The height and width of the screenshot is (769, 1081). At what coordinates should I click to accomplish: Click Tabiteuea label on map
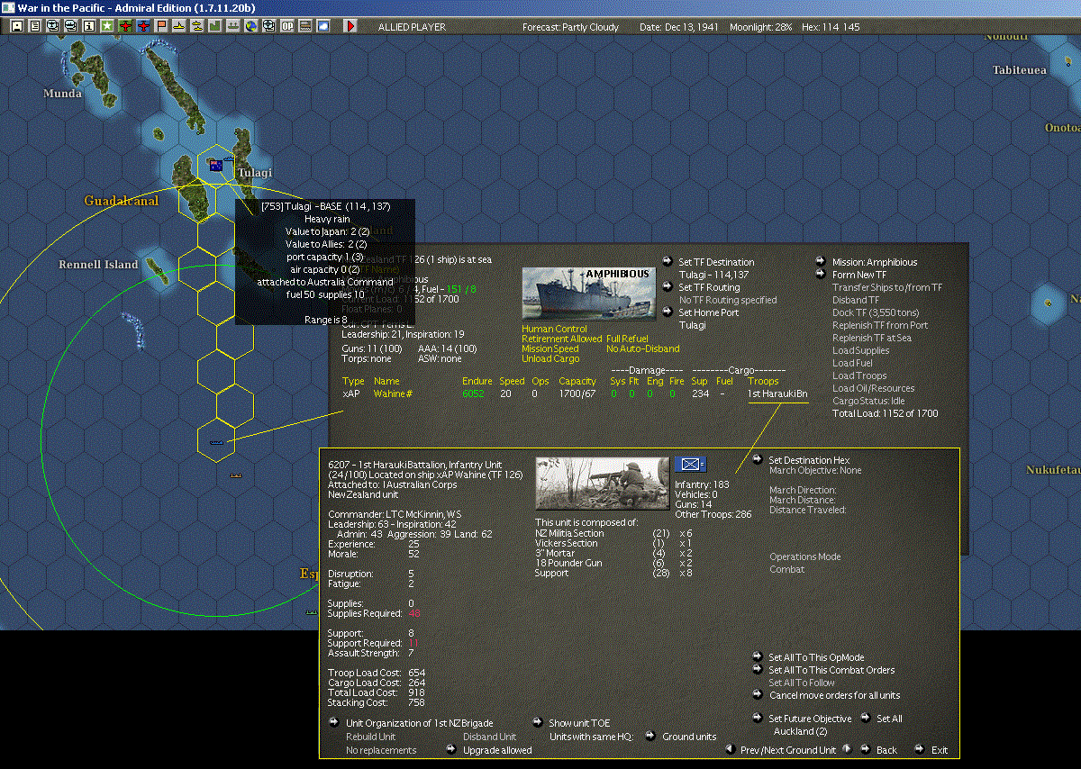tap(1019, 69)
